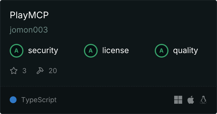This screenshot has width=217, height=114.
Task: Click the quality grade A badge
Action: tap(162, 51)
